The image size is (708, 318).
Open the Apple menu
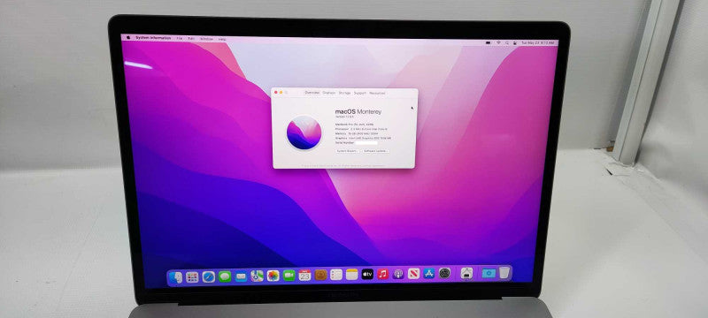click(x=128, y=38)
